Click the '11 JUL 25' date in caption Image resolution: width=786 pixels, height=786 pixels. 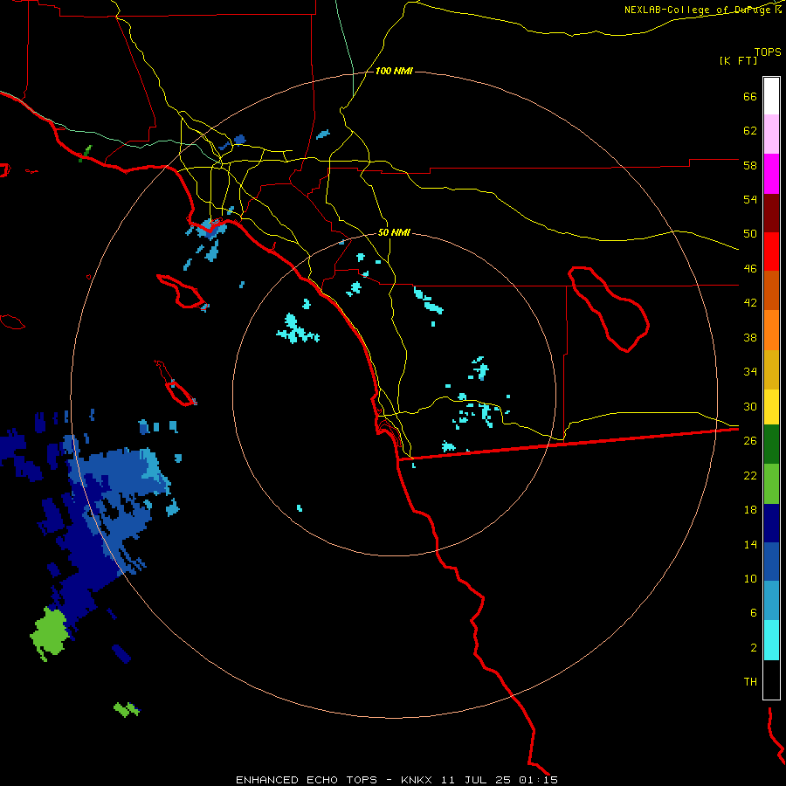pyautogui.click(x=476, y=780)
